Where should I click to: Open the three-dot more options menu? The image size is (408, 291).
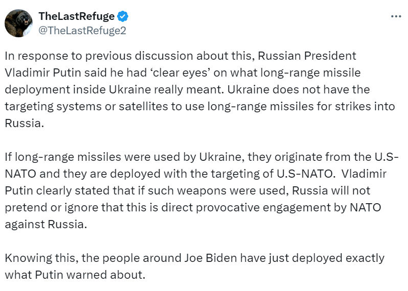click(x=396, y=16)
